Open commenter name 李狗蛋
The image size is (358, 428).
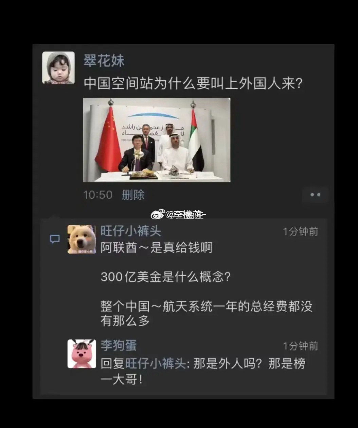click(119, 345)
